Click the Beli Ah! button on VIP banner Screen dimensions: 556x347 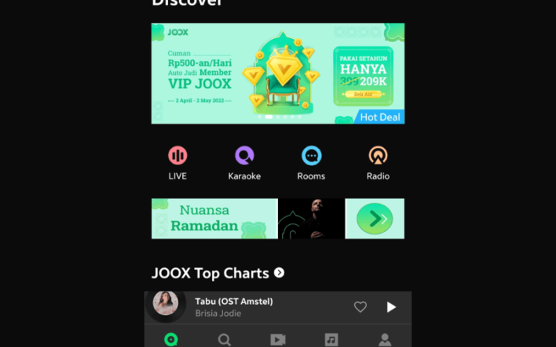pos(363,94)
